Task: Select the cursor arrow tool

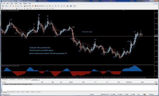Action: tap(3, 8)
